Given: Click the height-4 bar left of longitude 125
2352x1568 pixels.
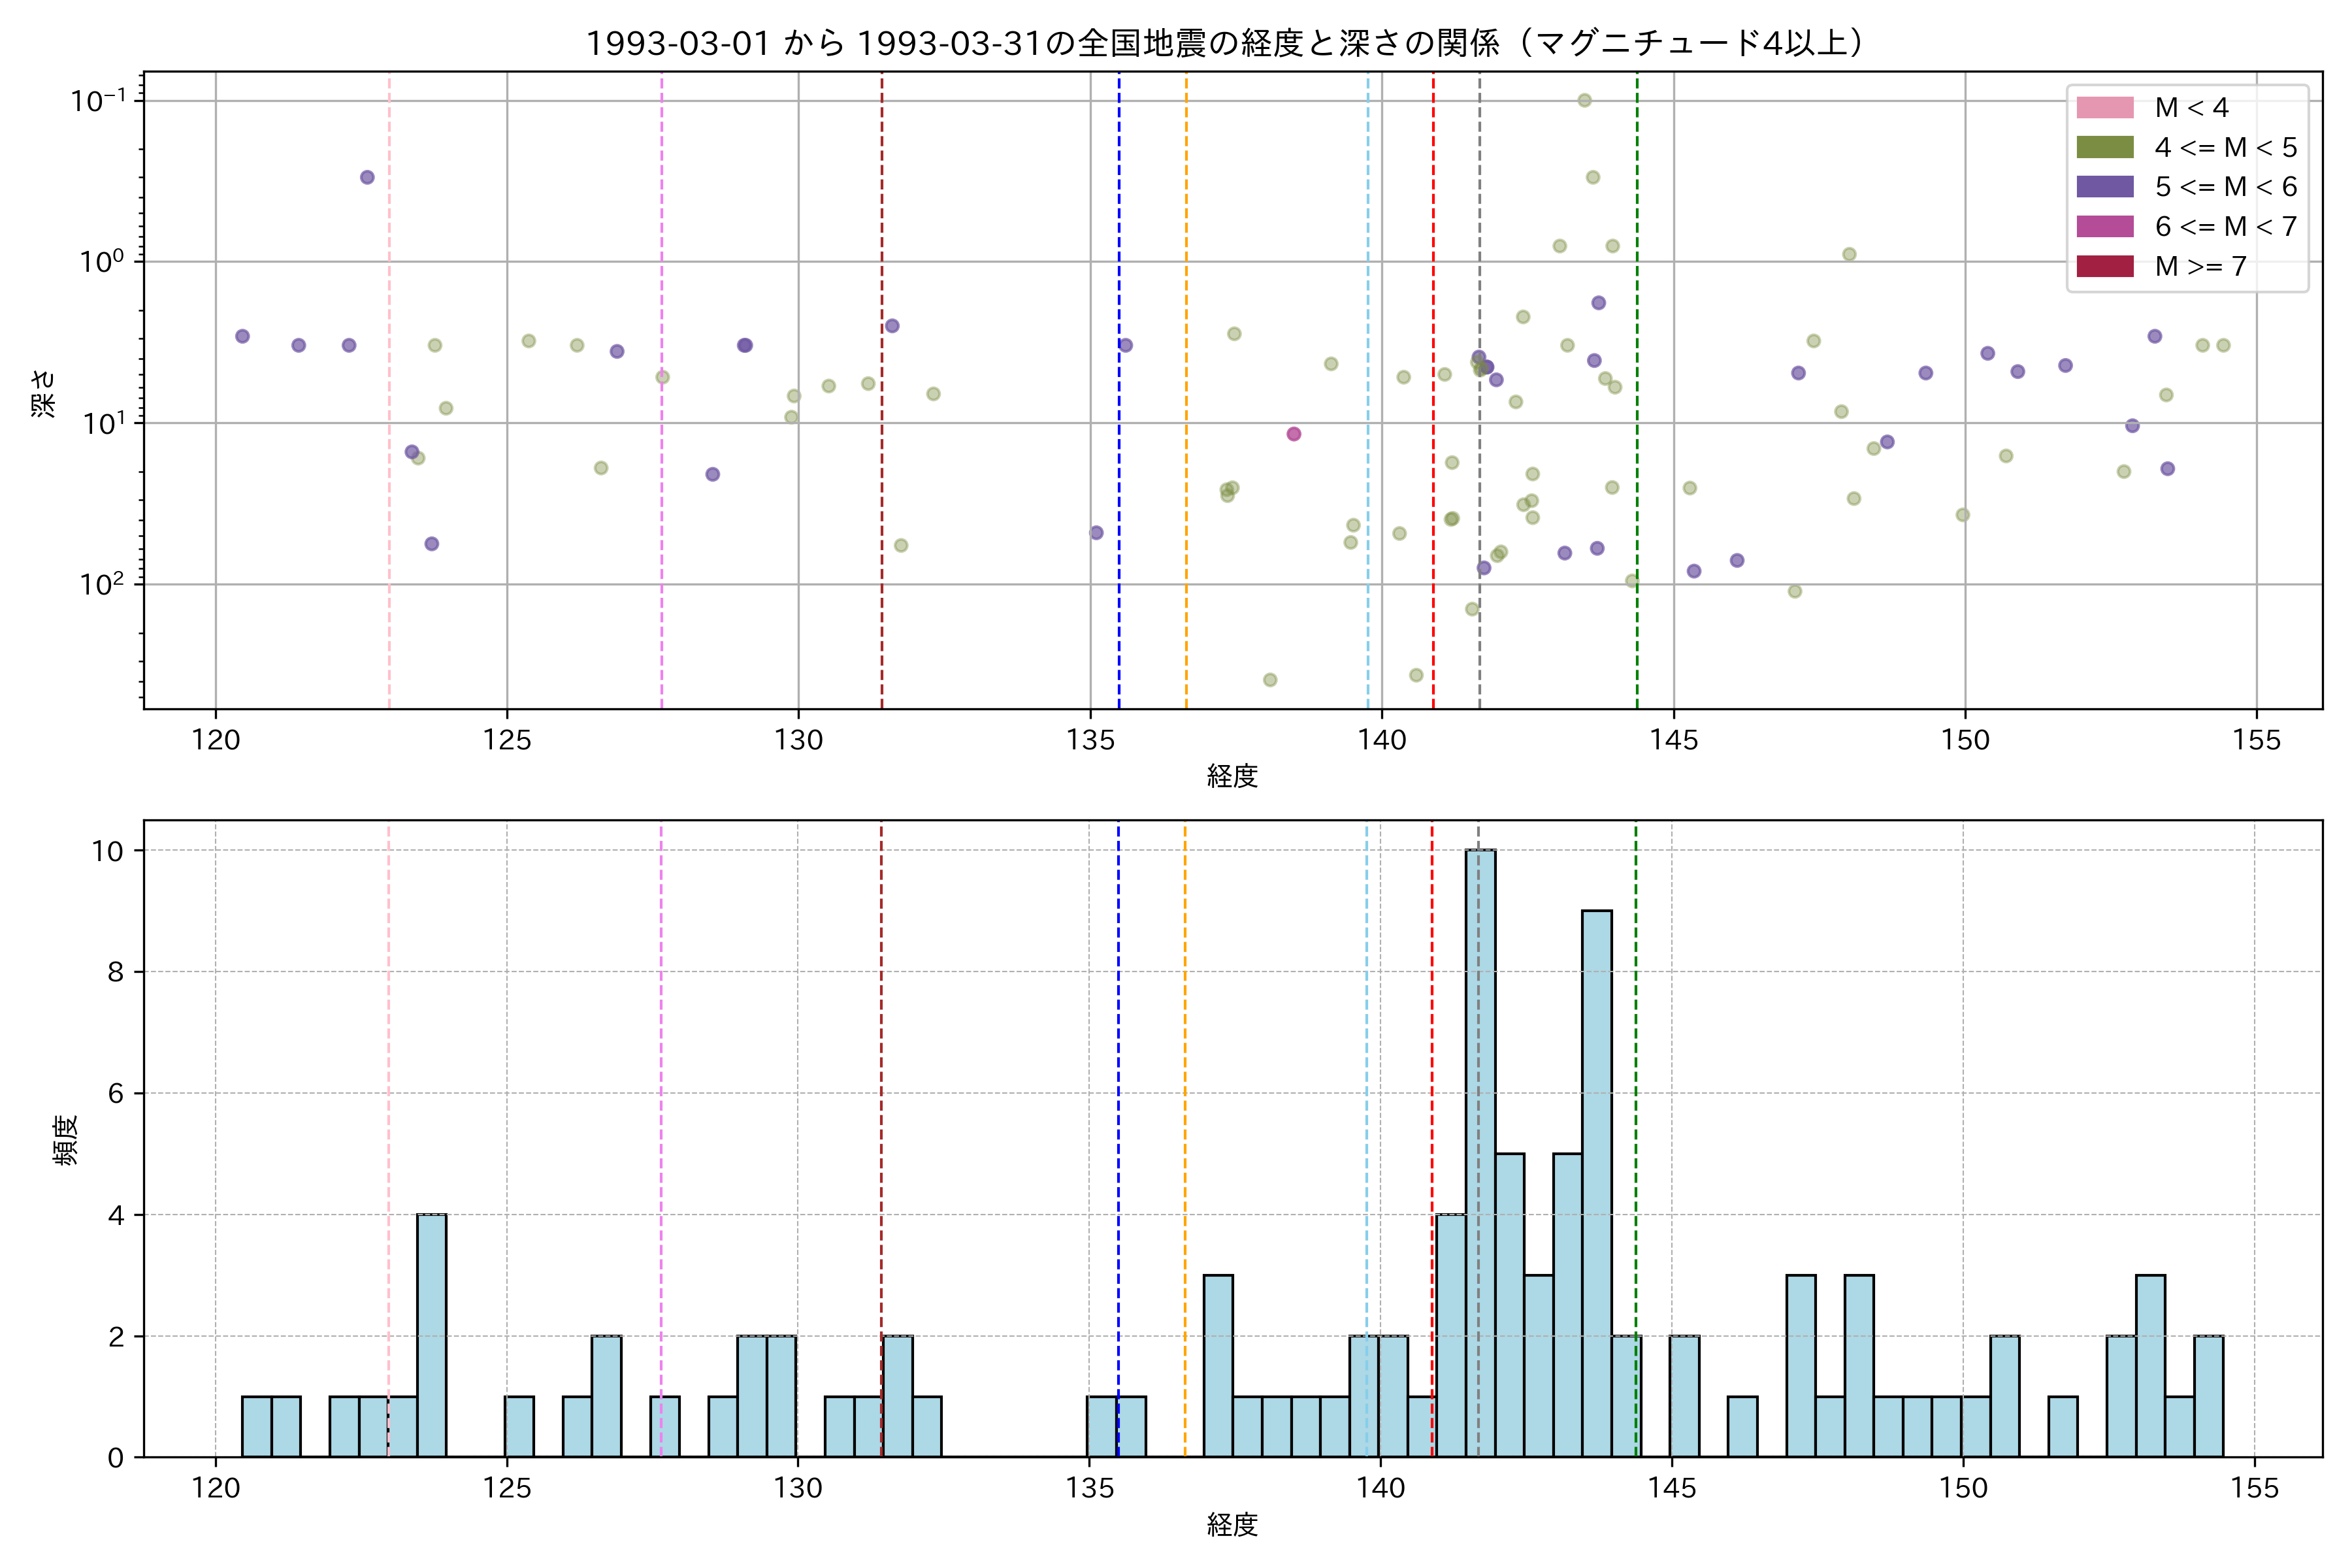Looking at the screenshot, I should 432,1335.
